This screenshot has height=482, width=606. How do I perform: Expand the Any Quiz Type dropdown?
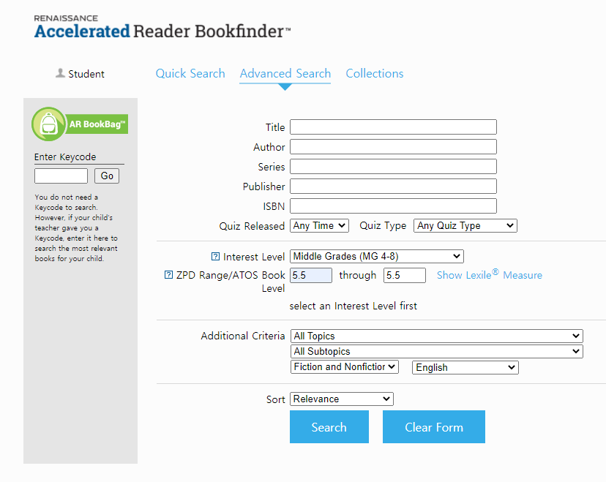[465, 225]
